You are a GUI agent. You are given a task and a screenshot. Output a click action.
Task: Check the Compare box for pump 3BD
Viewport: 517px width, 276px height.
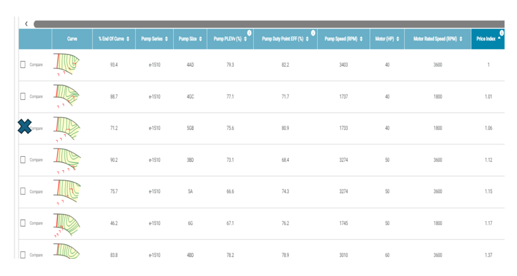tap(23, 160)
